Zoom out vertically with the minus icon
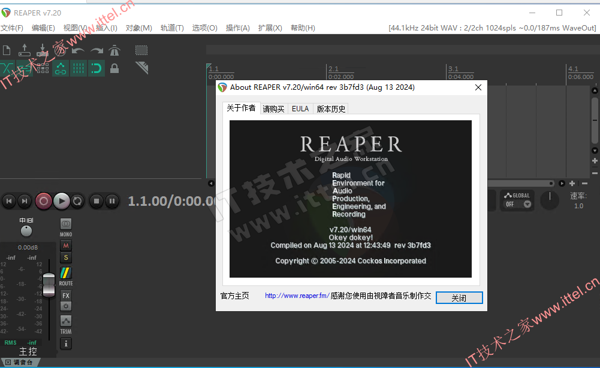Image resolution: width=600 pixels, height=368 pixels. (x=595, y=173)
